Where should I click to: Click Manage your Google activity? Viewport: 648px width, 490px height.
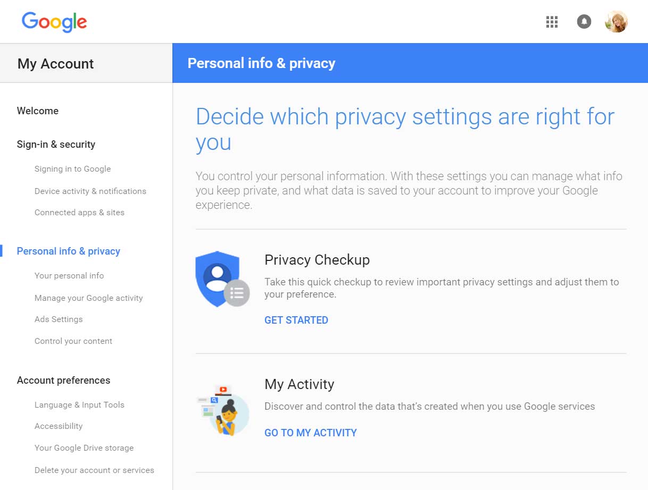point(88,298)
